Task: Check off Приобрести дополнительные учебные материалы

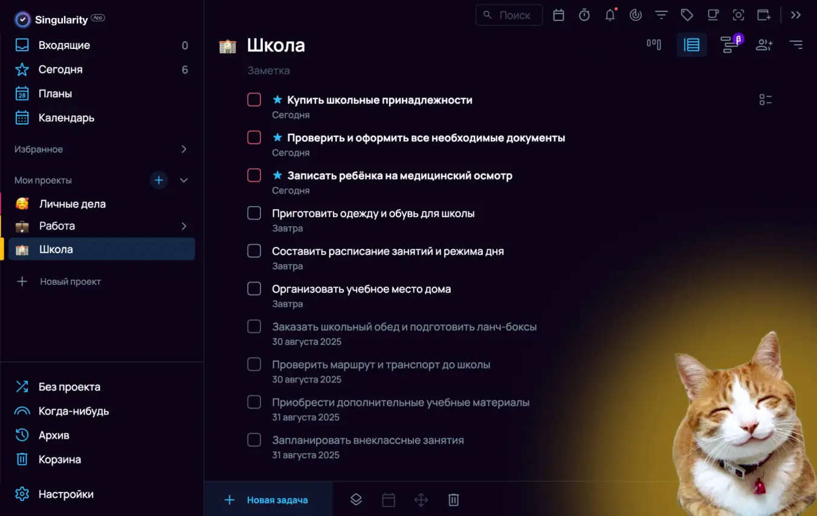Action: [x=254, y=402]
